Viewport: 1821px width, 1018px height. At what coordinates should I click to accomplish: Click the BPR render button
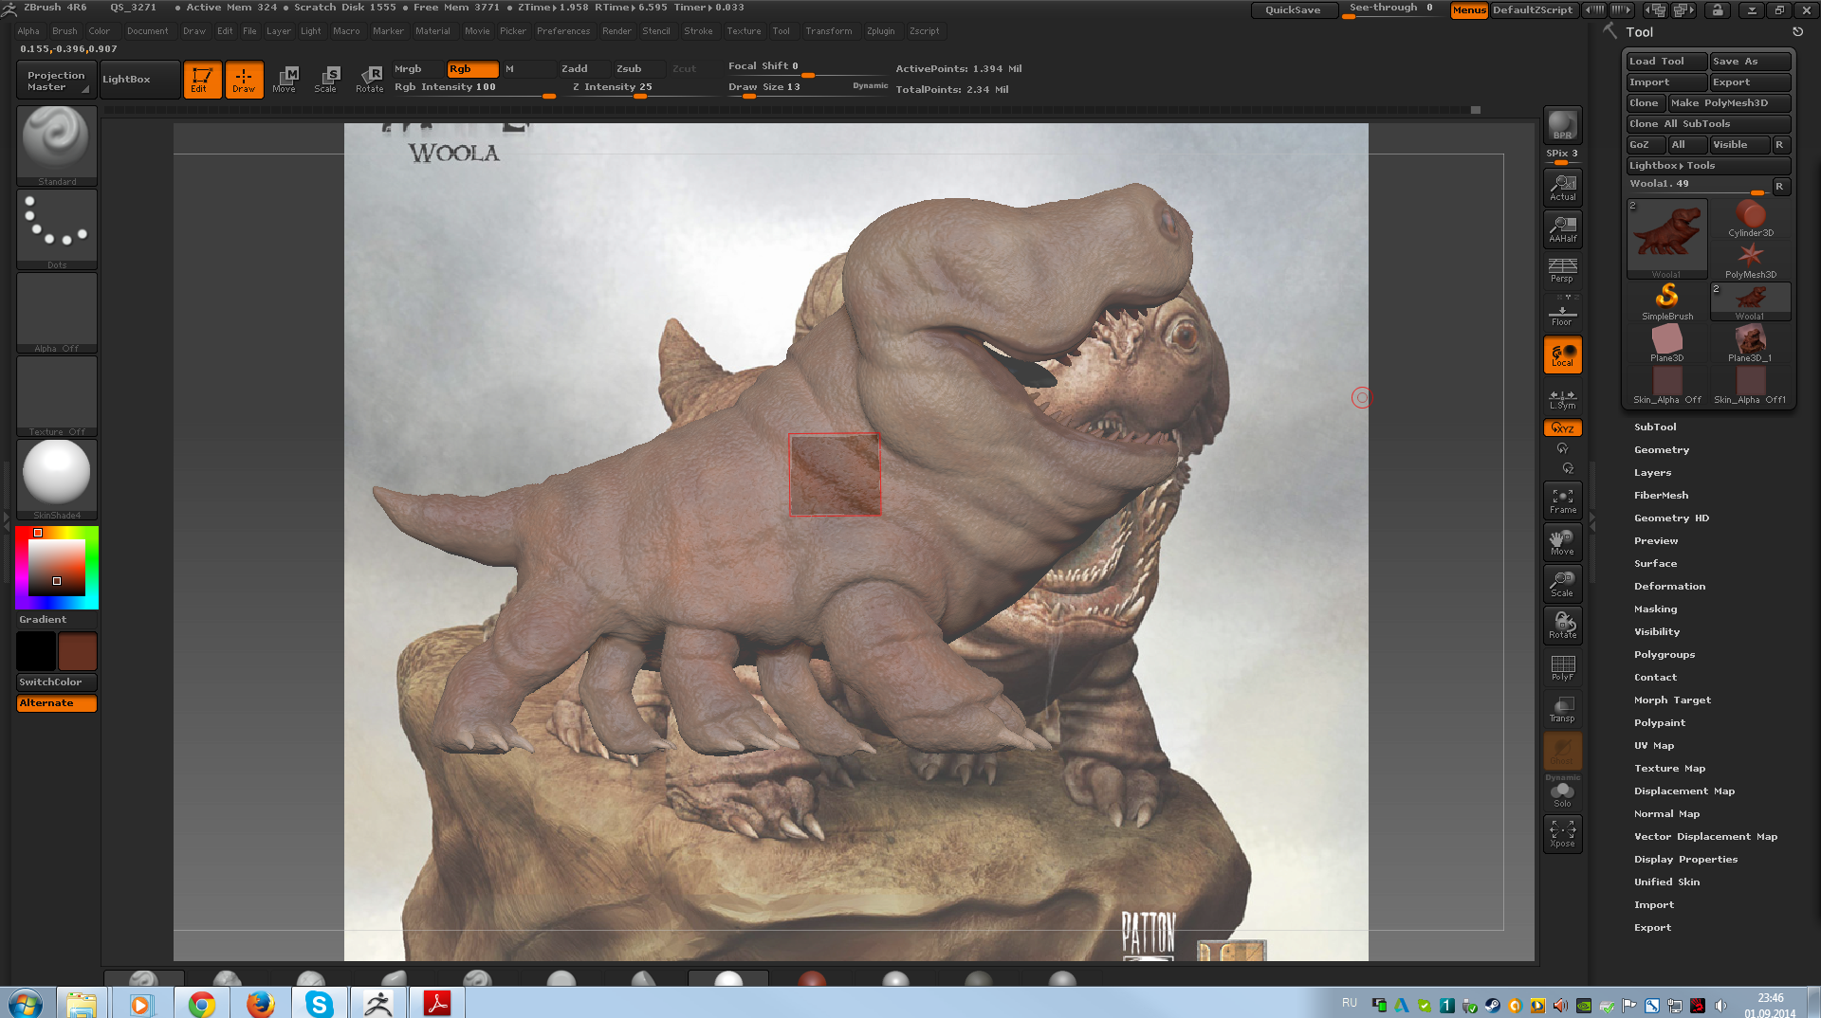1562,125
